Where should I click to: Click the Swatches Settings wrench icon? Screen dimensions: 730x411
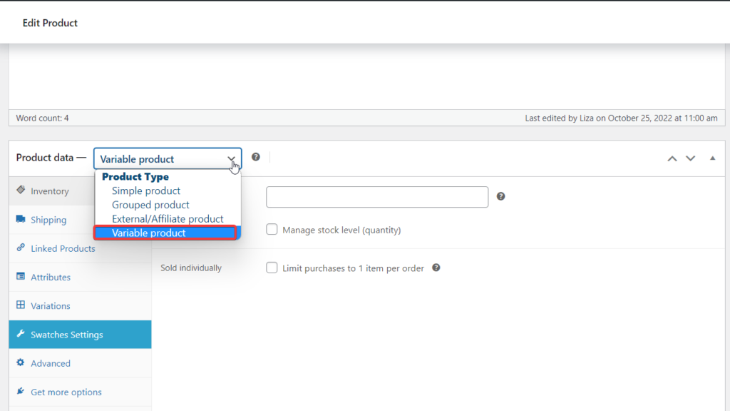21,334
